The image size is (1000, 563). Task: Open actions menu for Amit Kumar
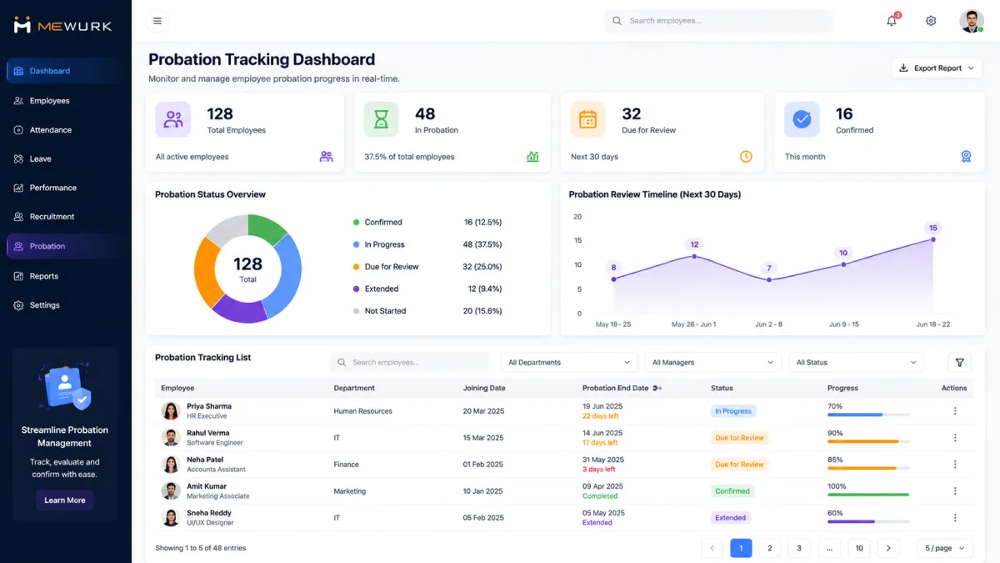coord(955,491)
